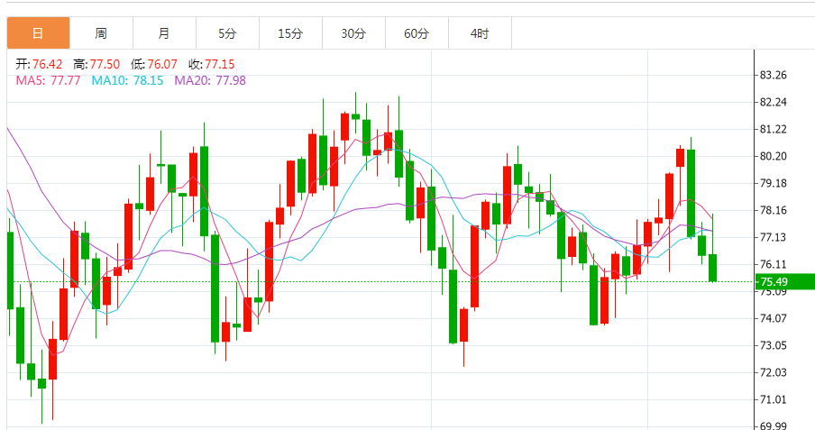815x430 pixels.
Task: Click the 高:77.50 high price value
Action: click(96, 64)
